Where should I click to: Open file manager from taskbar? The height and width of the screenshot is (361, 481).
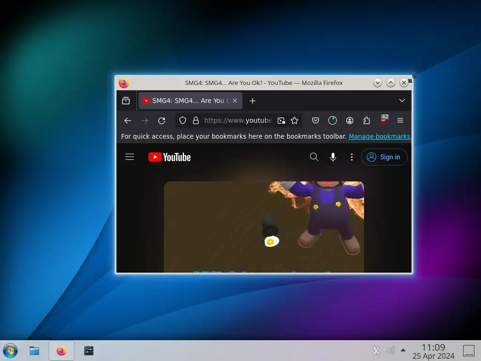[34, 351]
